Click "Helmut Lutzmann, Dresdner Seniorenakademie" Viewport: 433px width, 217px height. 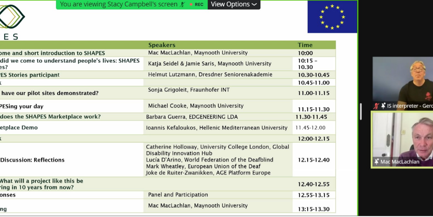coord(210,74)
